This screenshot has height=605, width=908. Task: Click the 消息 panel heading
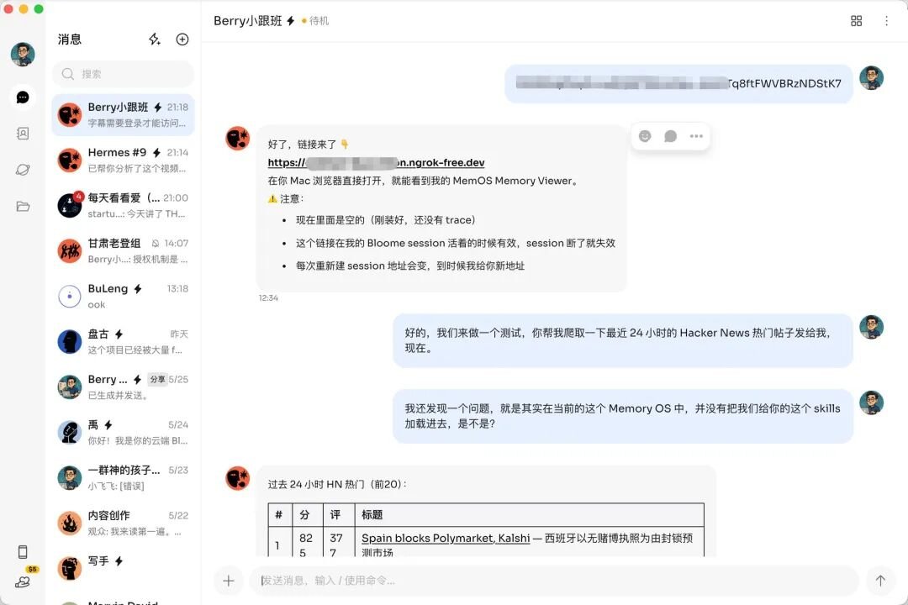pos(70,39)
